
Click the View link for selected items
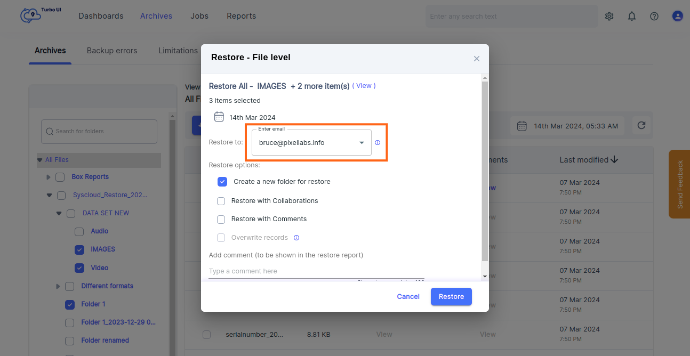pyautogui.click(x=364, y=86)
